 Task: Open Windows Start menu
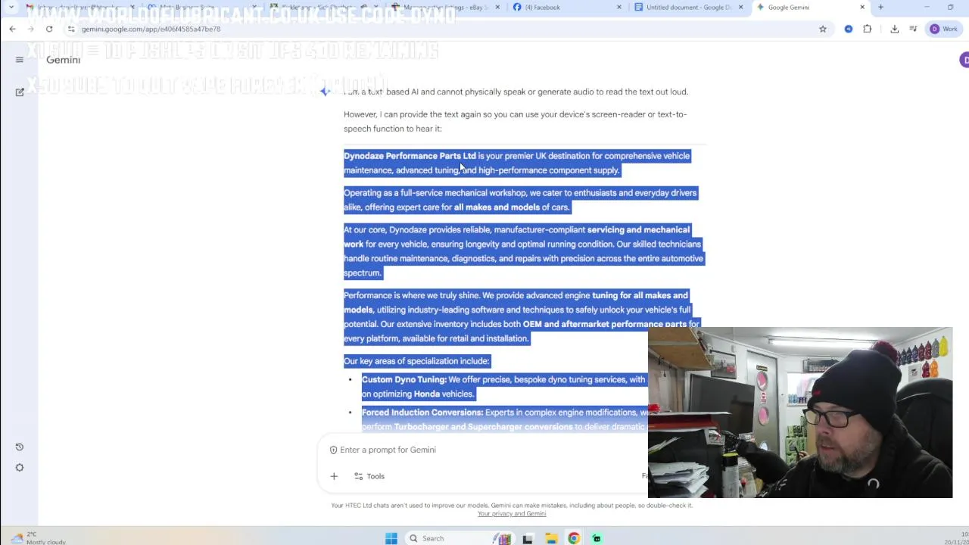(x=391, y=538)
